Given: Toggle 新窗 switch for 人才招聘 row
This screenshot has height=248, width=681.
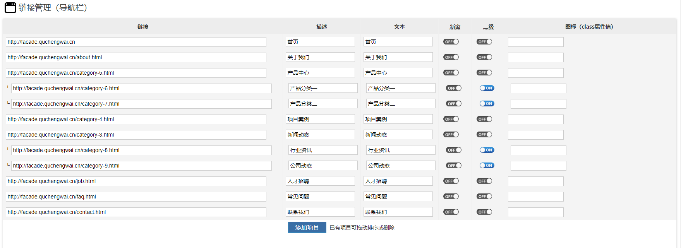Looking at the screenshot, I should 451,181.
